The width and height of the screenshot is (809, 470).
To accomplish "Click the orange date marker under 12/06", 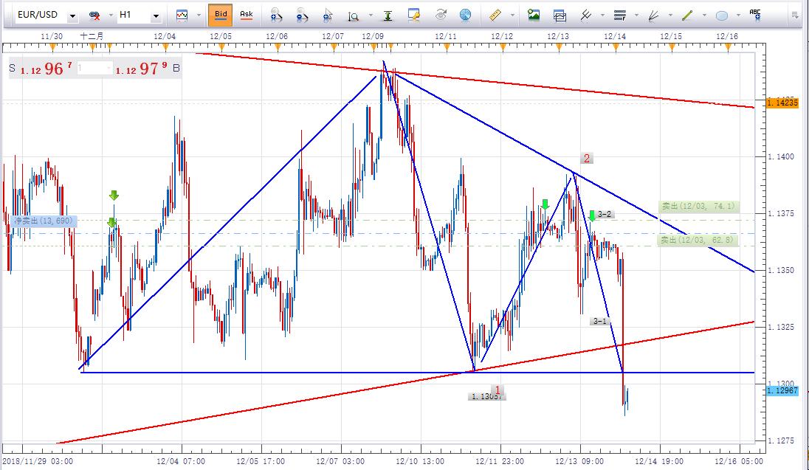I will [278, 47].
